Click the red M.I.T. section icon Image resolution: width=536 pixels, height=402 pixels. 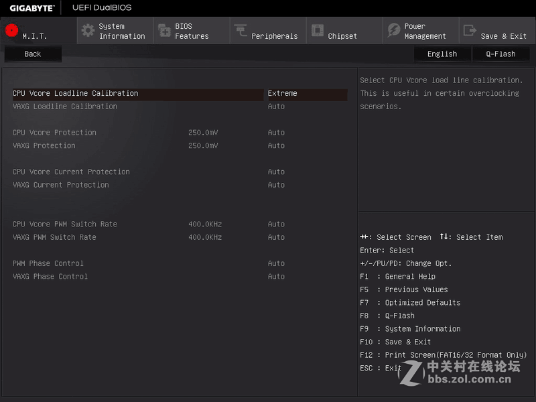(11, 29)
